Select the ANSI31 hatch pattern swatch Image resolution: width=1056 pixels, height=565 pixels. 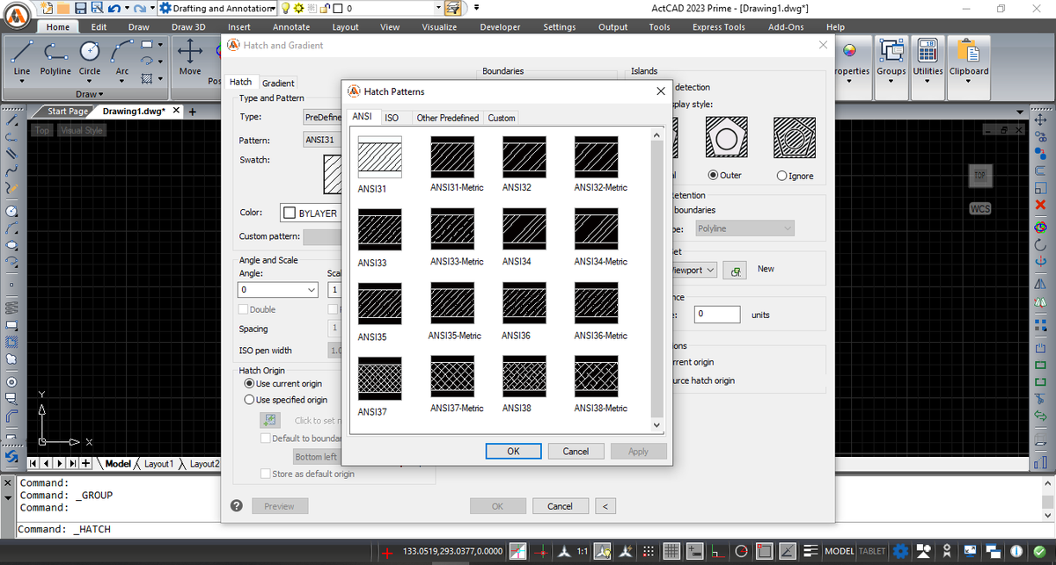[379, 158]
